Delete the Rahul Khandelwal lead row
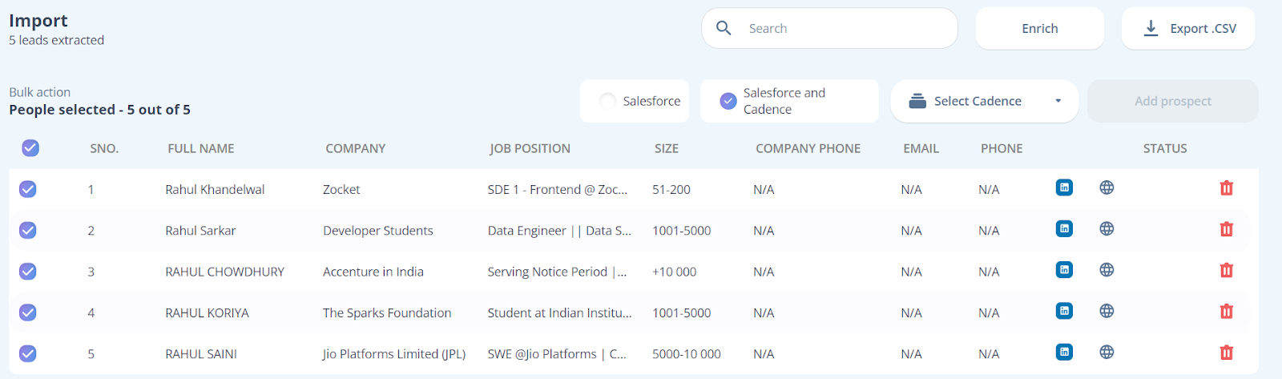This screenshot has height=379, width=1282. 1226,188
